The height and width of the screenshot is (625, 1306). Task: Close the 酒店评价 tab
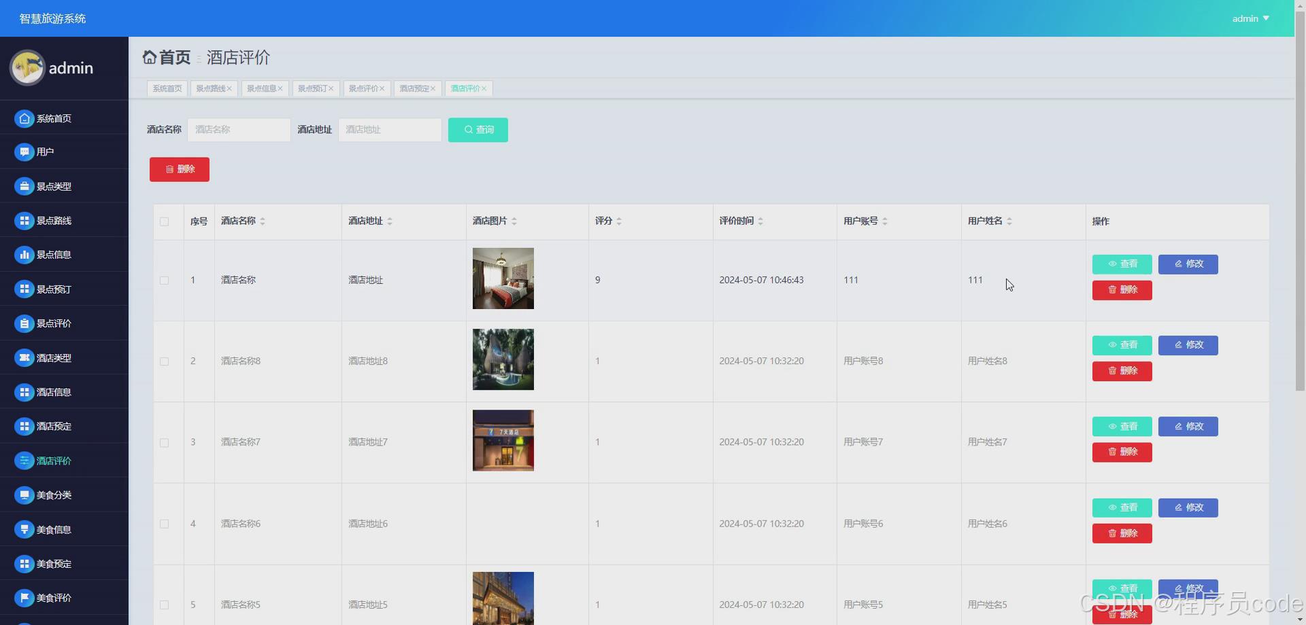point(484,88)
